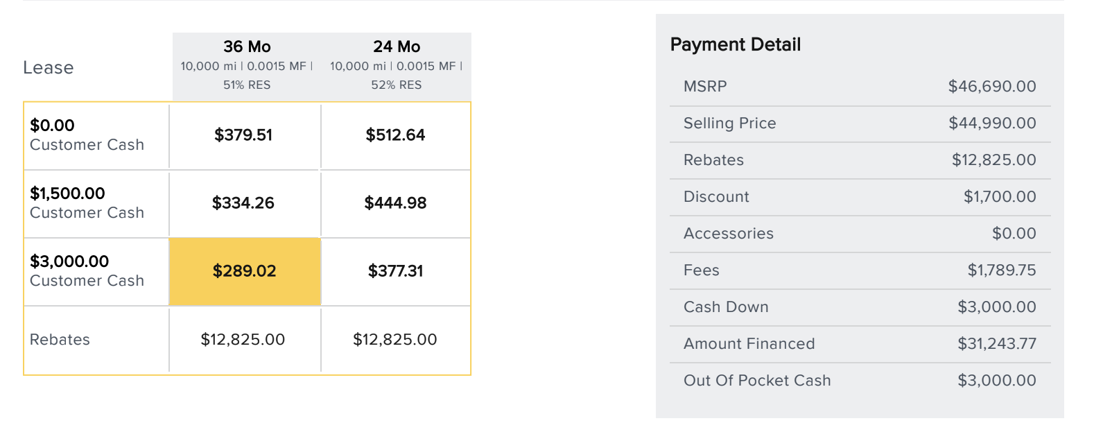Click the Out Of Pocket Cash row

coord(860,381)
